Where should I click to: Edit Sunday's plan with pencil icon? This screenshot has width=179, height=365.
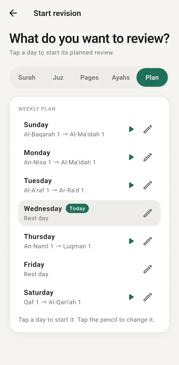click(x=148, y=129)
